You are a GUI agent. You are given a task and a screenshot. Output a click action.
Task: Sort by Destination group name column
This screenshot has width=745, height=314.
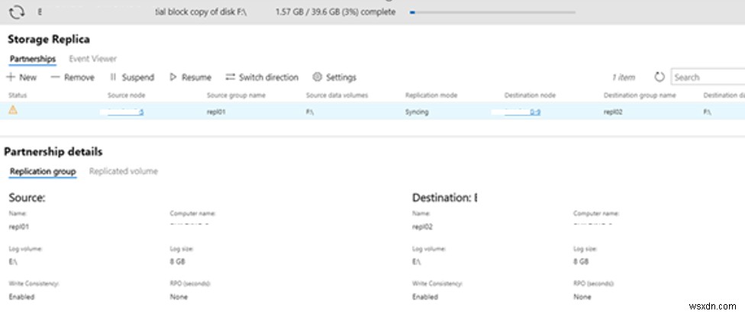coord(640,95)
